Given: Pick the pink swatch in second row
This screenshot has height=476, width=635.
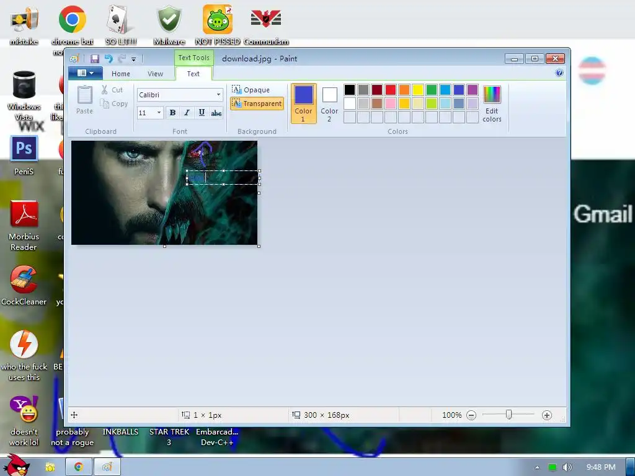Looking at the screenshot, I should click(x=391, y=104).
